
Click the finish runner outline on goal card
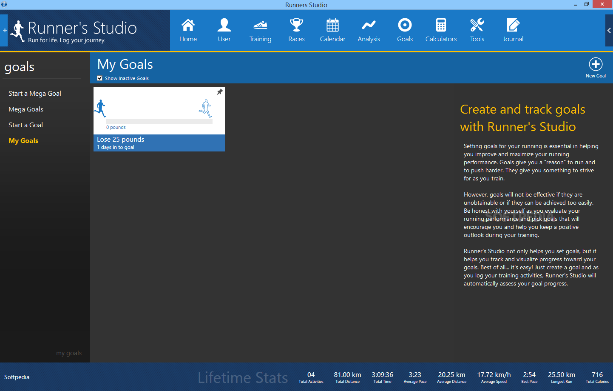click(205, 108)
